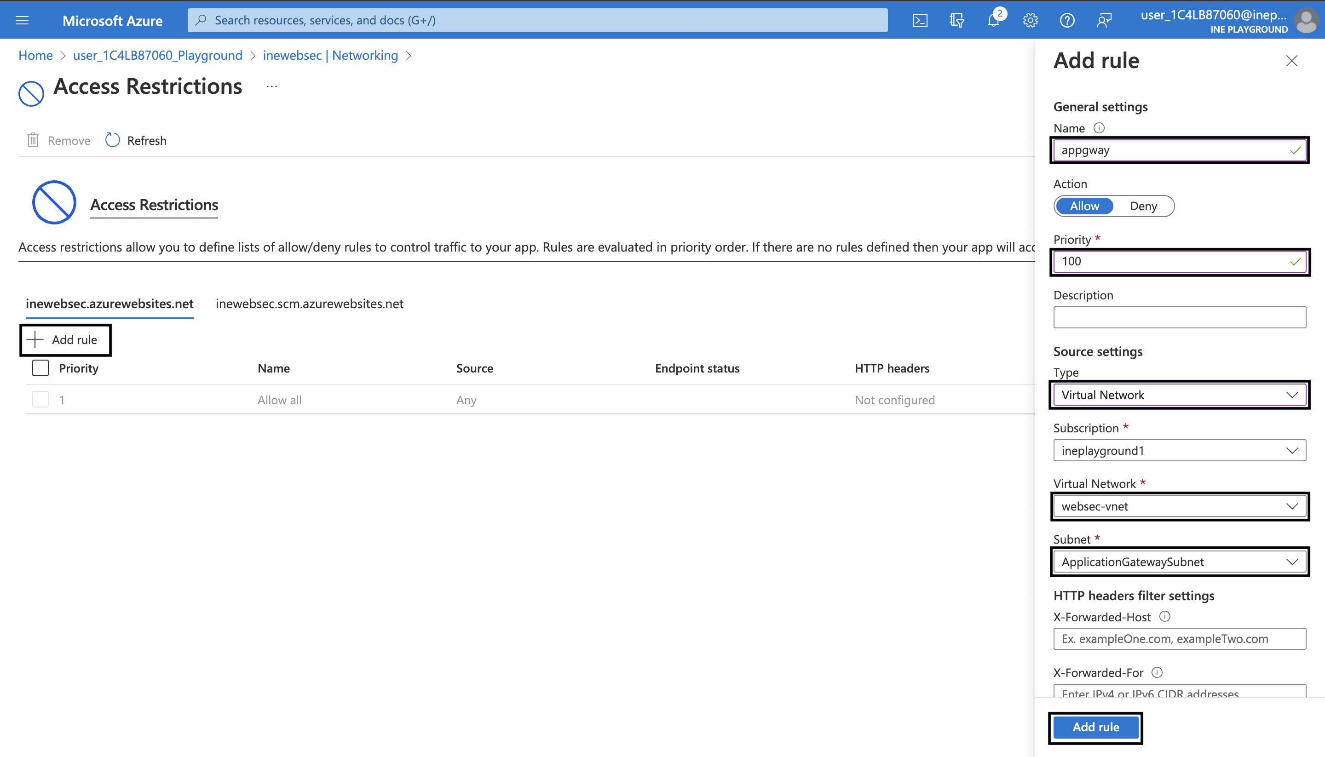Select the inewebsec.azurewebsites.net tab
The height and width of the screenshot is (757, 1325).
tap(109, 304)
